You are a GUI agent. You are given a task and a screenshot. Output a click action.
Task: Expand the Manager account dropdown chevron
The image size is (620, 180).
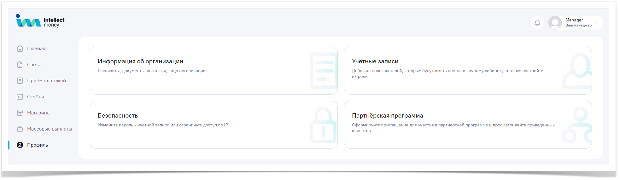click(x=596, y=23)
